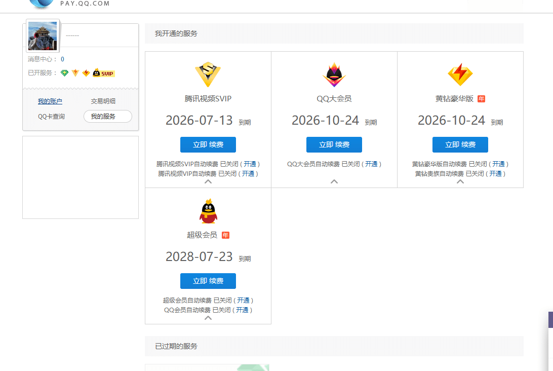This screenshot has height=371, width=553.
Task: Collapse the 黄钻豪华版 card chevron
Action: pos(460,181)
